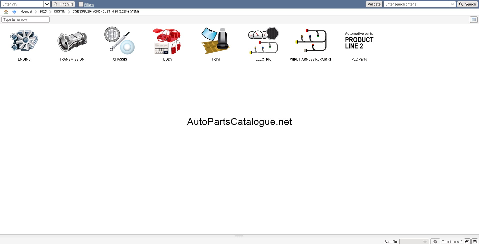Open the PL2 Parts product line
The width and height of the screenshot is (479, 244).
point(359,41)
